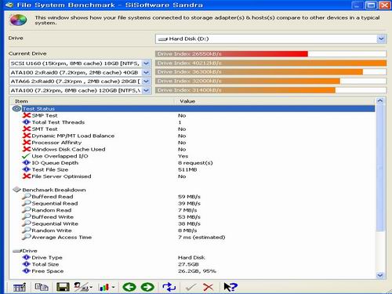This screenshot has width=392, height=294.
Task: Click the title bar app icon
Action: (9, 5)
